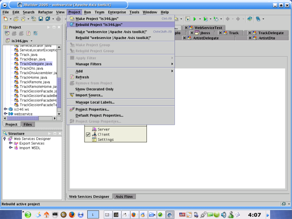Open the is346.jpx project dropdown
The height and width of the screenshot is (219, 292).
click(32, 41)
